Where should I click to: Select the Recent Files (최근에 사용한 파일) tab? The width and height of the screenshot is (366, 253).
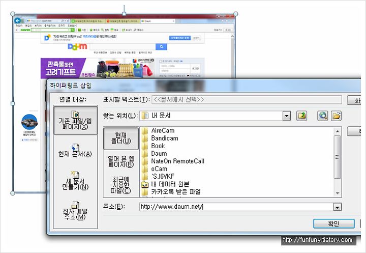121,185
